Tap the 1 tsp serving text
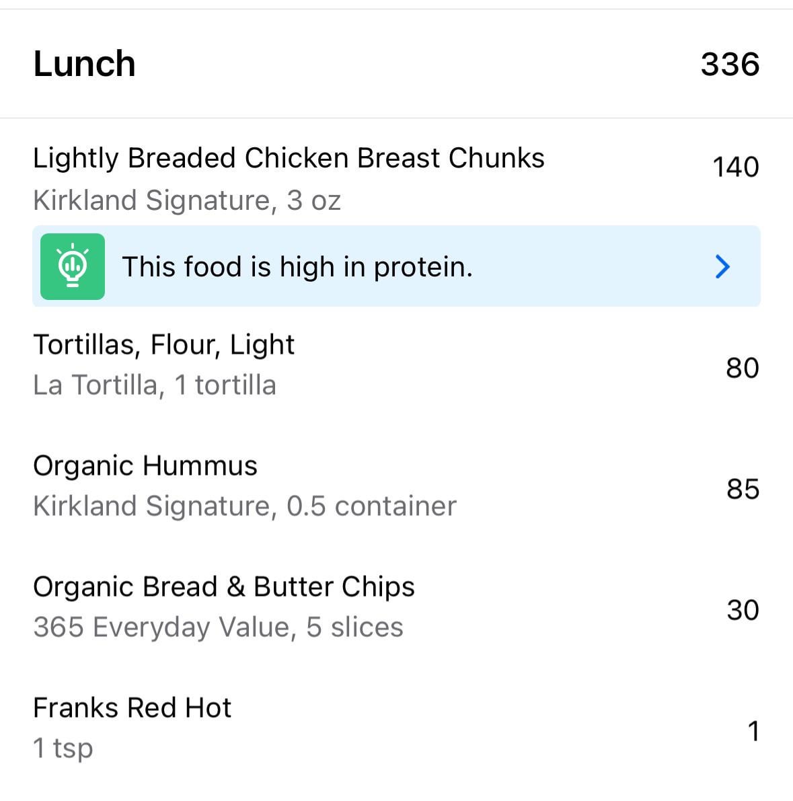The image size is (793, 801). click(63, 749)
